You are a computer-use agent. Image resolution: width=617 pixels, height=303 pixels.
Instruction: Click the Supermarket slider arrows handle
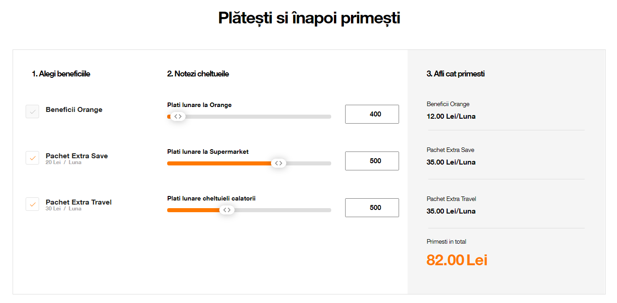click(279, 163)
